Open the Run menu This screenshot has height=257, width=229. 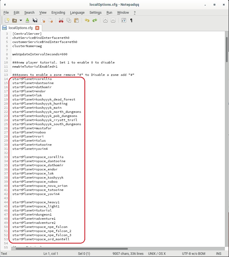[109, 12]
